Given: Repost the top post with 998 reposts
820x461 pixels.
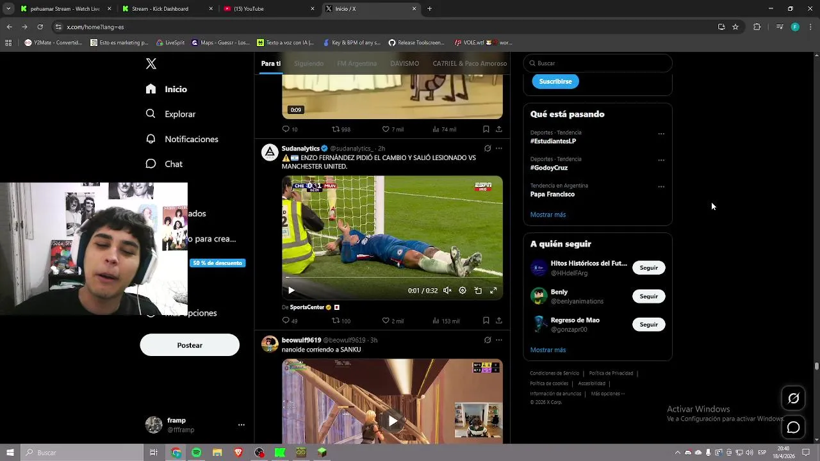Looking at the screenshot, I should coord(341,129).
